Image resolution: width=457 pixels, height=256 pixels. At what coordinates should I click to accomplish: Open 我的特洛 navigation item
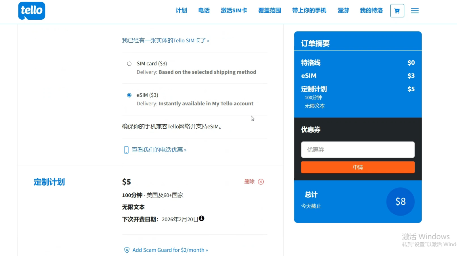[x=371, y=11]
